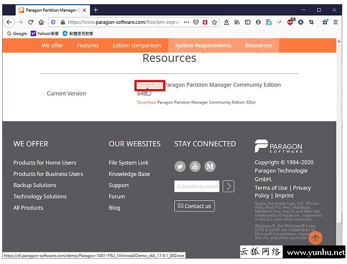Screen dimensions: 347x264
Task: Open Backup Solutions link
Action: [35, 185]
